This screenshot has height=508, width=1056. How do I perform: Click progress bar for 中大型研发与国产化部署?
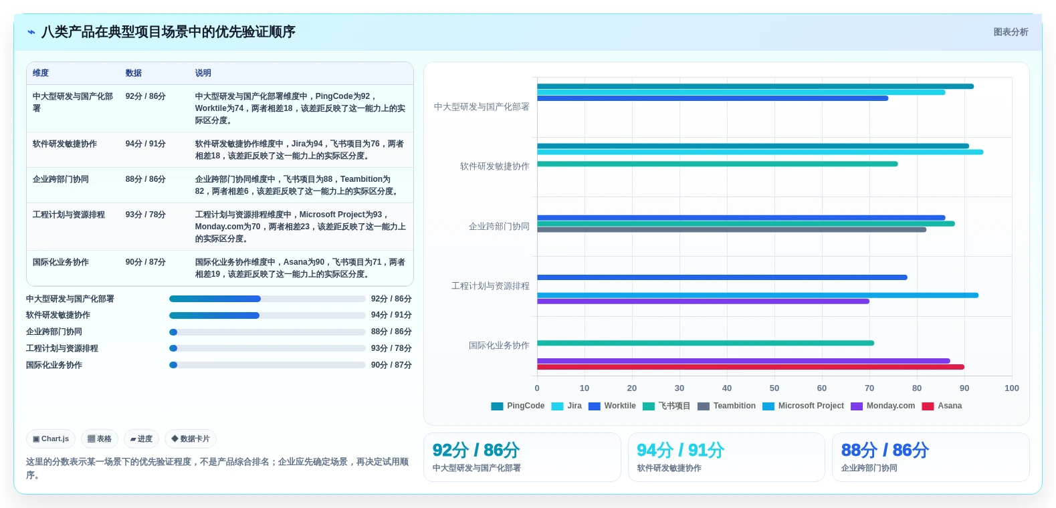click(x=268, y=299)
